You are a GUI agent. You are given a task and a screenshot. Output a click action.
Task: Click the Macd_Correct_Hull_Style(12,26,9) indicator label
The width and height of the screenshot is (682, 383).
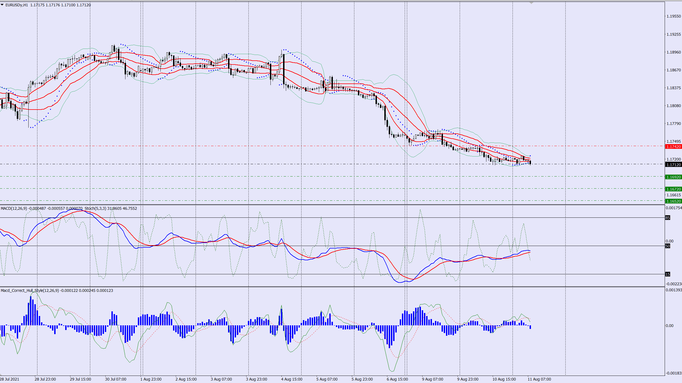tap(30, 290)
